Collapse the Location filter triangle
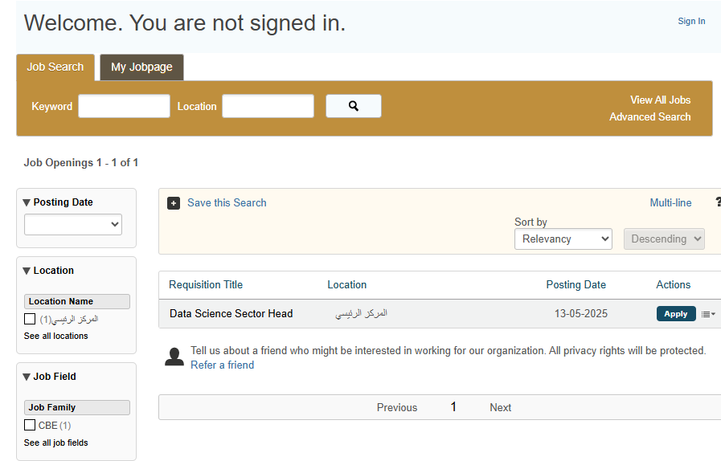 pyautogui.click(x=27, y=271)
